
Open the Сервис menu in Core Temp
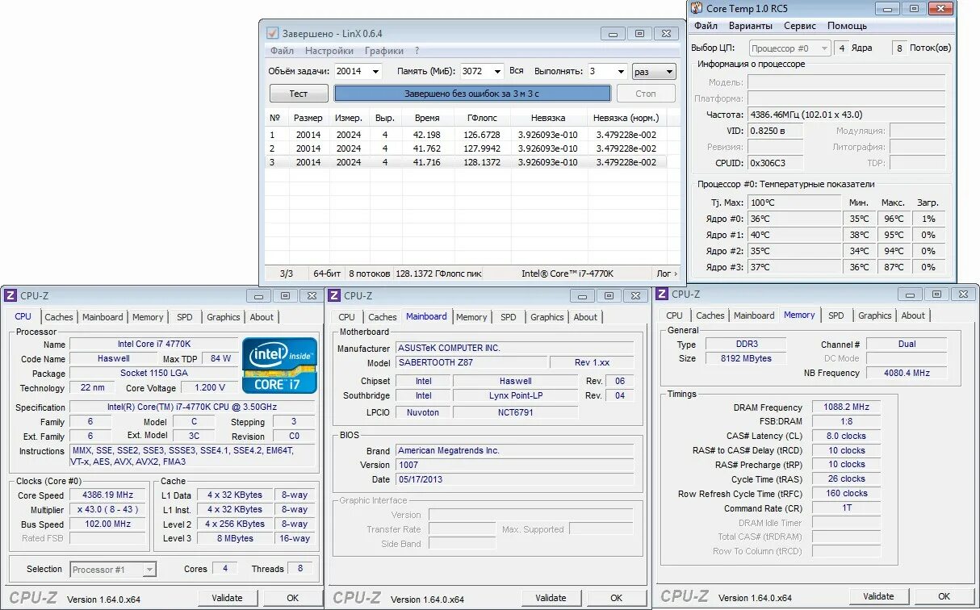coord(800,26)
